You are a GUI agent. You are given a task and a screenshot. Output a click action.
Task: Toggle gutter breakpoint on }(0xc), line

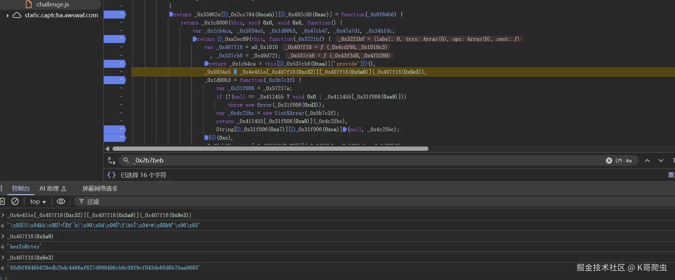point(115,138)
